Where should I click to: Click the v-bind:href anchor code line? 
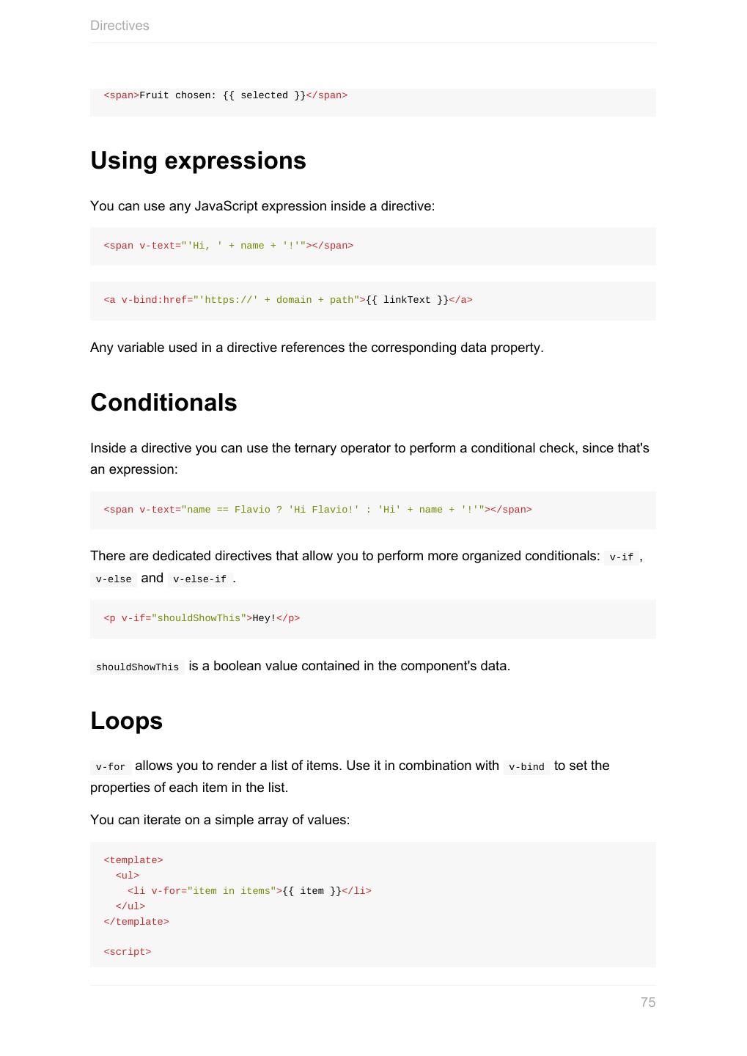[288, 300]
